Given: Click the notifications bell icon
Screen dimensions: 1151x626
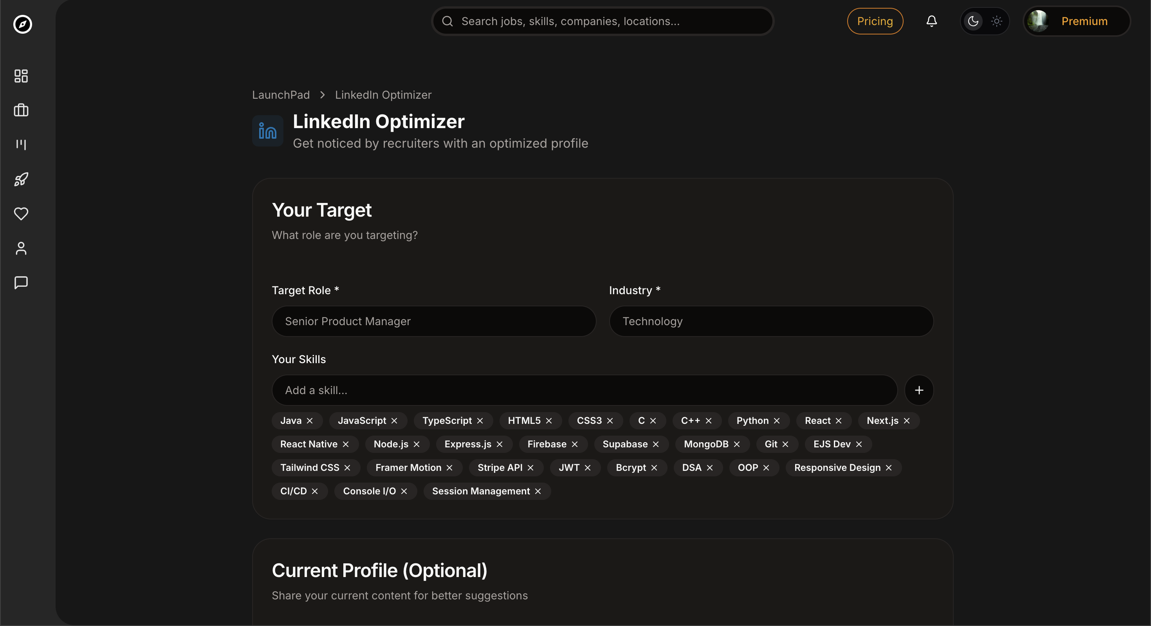Looking at the screenshot, I should [931, 21].
